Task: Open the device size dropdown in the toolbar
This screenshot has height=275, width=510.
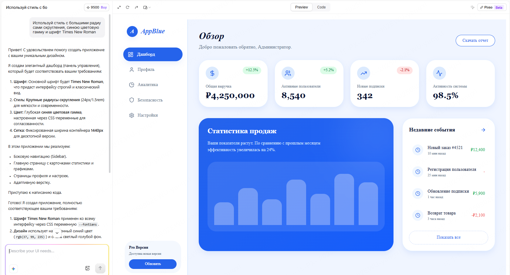Action: [x=147, y=7]
